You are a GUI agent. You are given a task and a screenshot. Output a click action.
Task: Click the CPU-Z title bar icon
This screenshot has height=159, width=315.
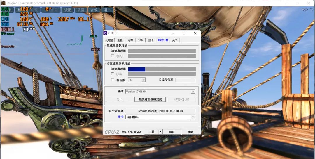pyautogui.click(x=105, y=33)
